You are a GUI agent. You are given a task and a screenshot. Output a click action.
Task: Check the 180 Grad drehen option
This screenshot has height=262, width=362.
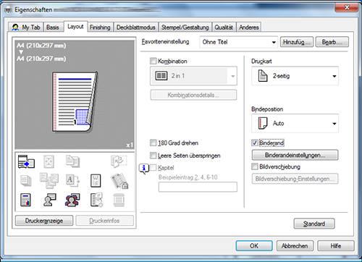[153, 143]
